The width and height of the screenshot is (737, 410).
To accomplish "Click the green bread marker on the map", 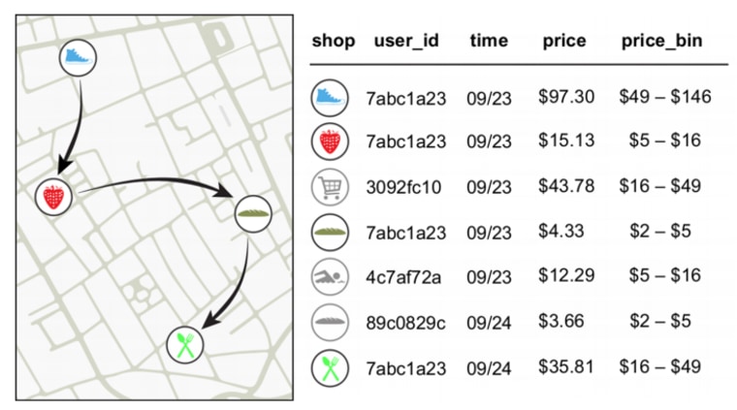I will pyautogui.click(x=253, y=212).
